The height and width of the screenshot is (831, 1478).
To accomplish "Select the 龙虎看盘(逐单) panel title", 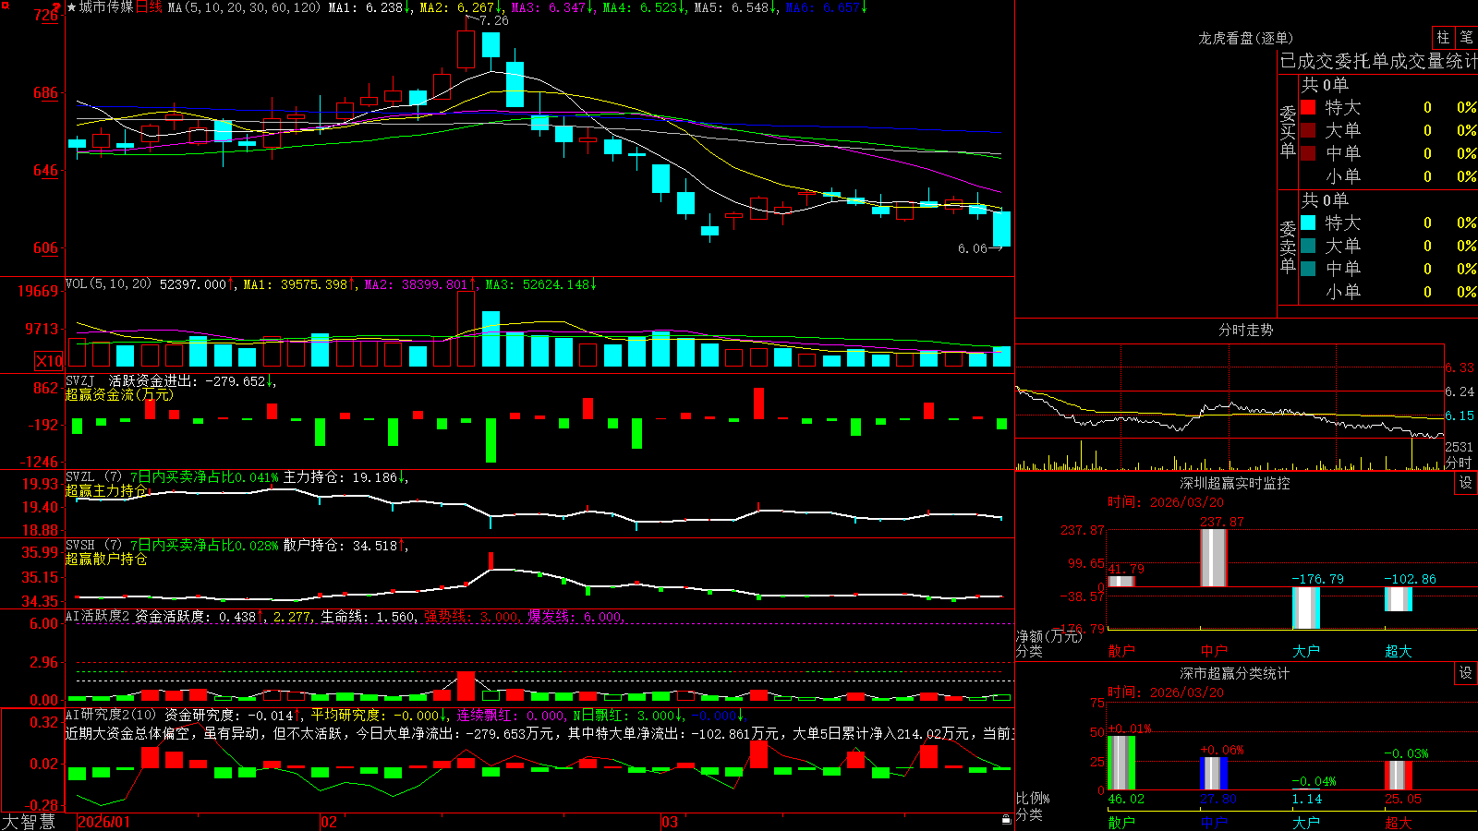I will pos(1245,38).
